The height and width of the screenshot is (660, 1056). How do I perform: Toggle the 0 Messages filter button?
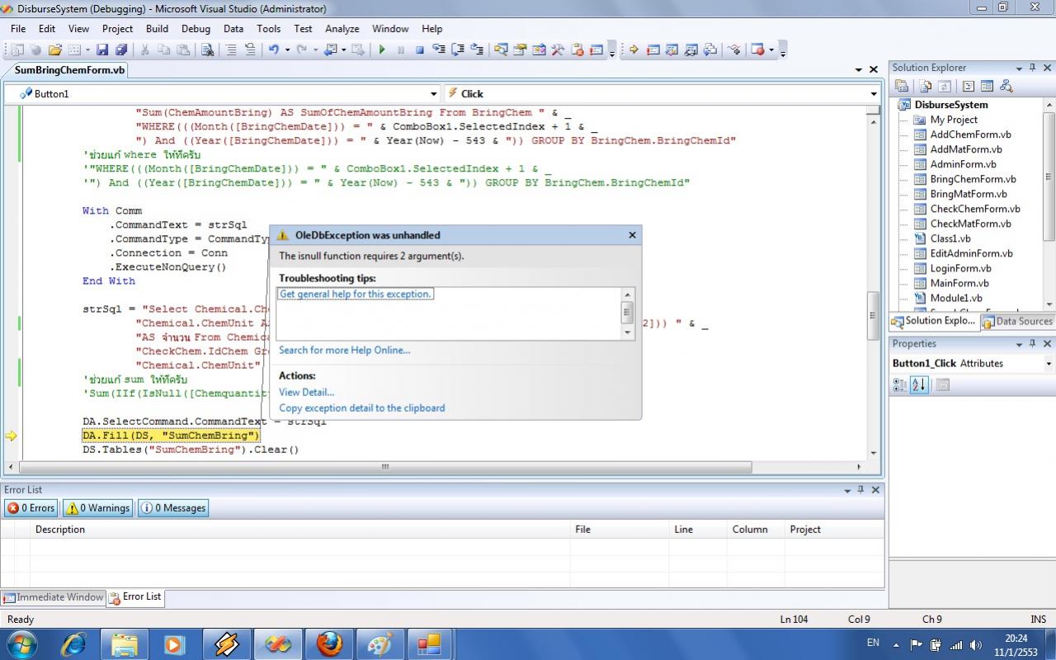(173, 508)
